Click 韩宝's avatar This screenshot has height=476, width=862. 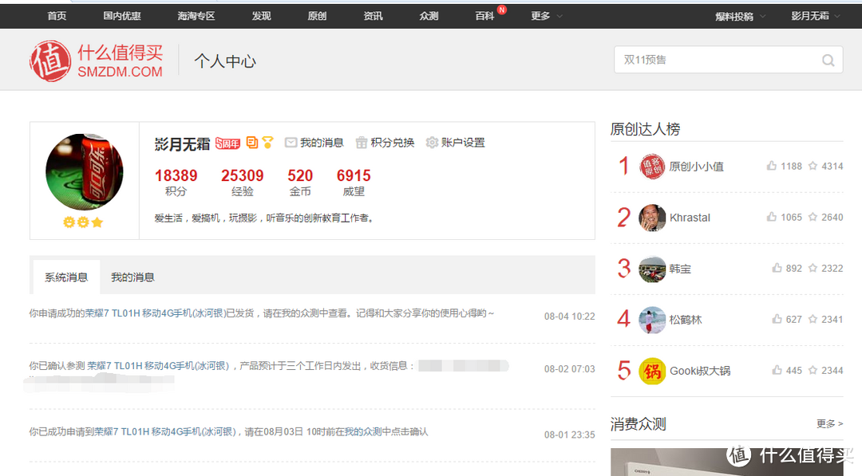point(652,269)
